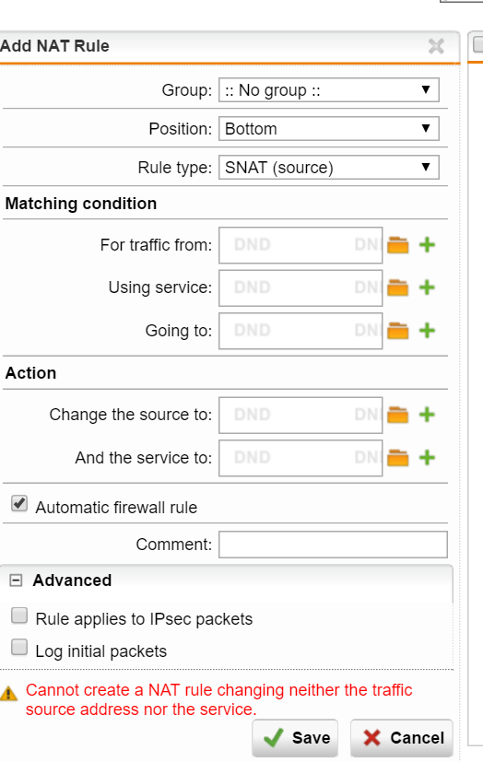
Task: Enable Log initial packets checkbox
Action: pos(19,648)
